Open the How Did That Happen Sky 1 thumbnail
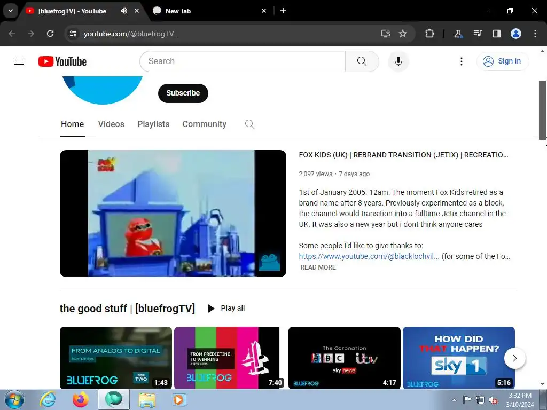The image size is (547, 410). [x=459, y=358]
